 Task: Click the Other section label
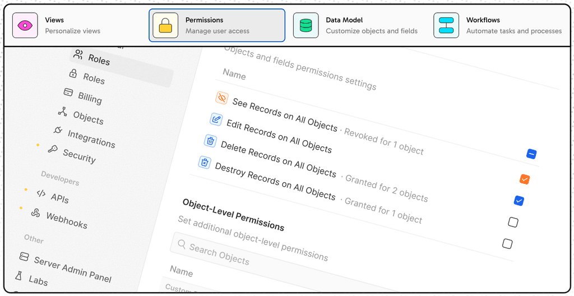click(34, 239)
